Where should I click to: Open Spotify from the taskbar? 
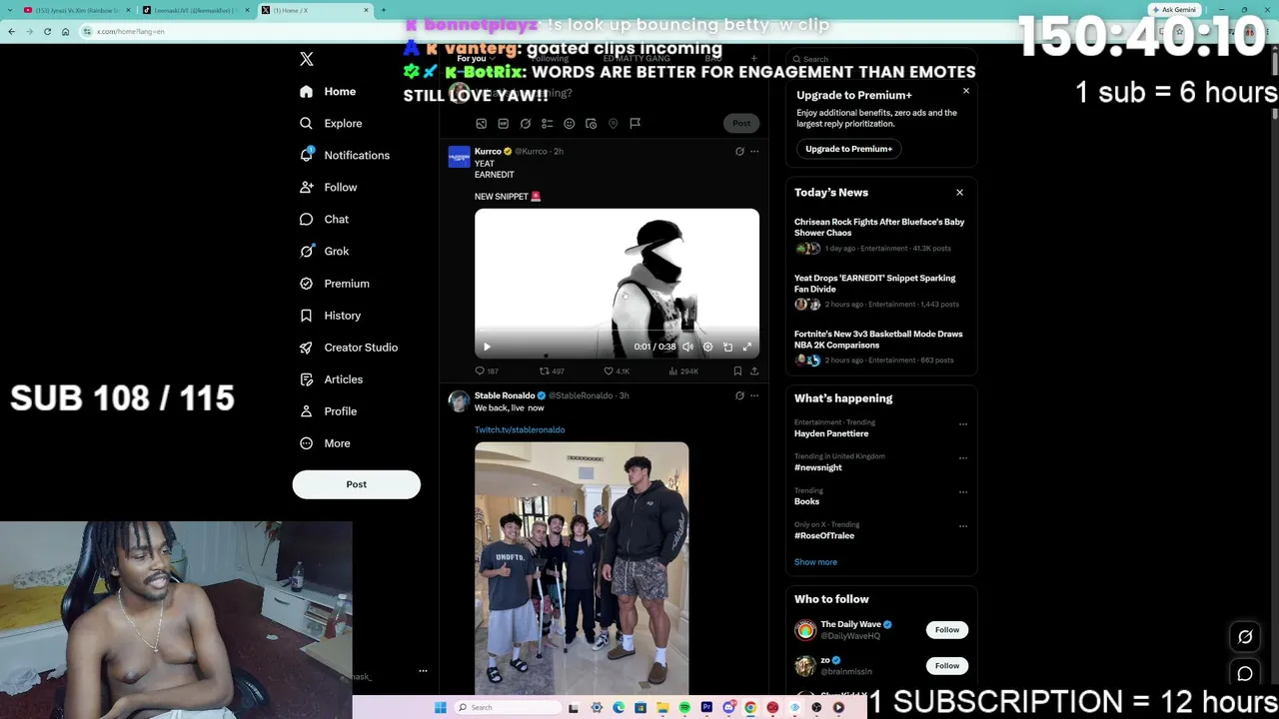click(684, 708)
